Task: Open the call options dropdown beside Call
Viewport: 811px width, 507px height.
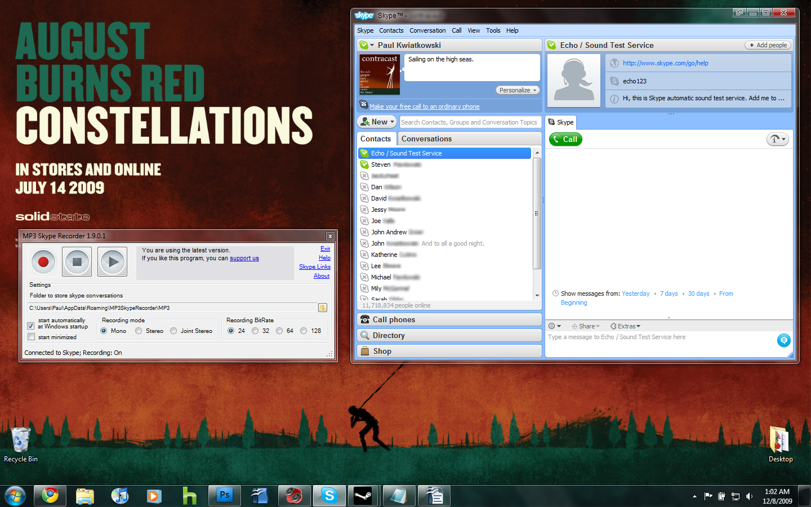Action: click(778, 139)
